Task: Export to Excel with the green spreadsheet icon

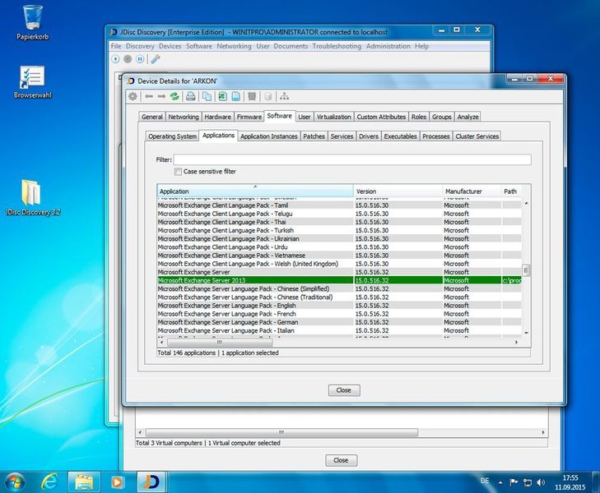Action: [222, 97]
